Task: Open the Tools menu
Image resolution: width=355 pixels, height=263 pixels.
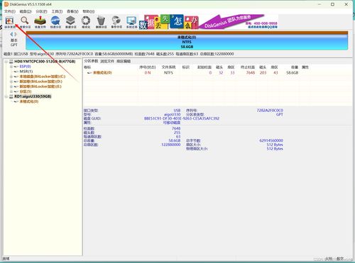Action: click(57, 11)
